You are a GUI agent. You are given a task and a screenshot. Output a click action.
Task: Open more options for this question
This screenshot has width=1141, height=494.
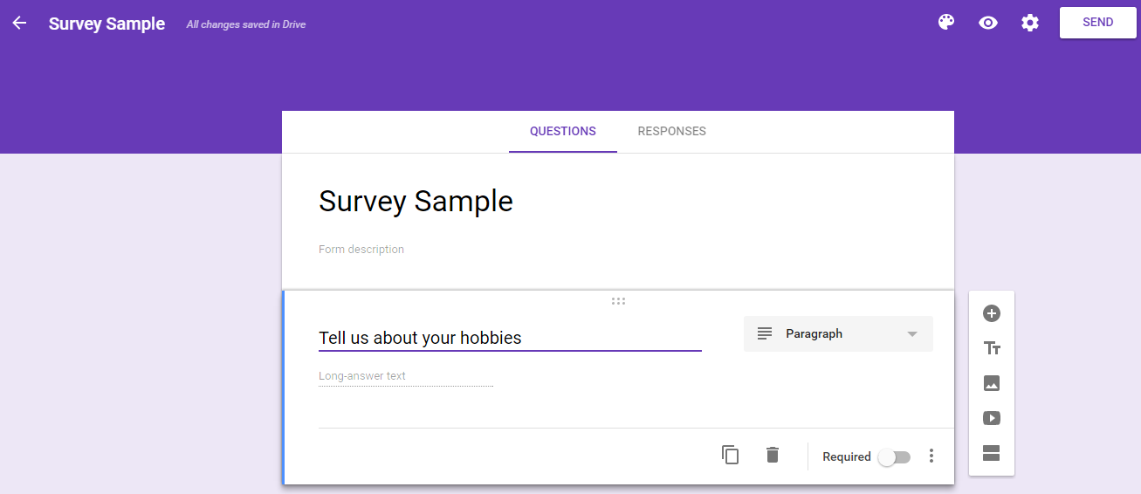click(931, 456)
